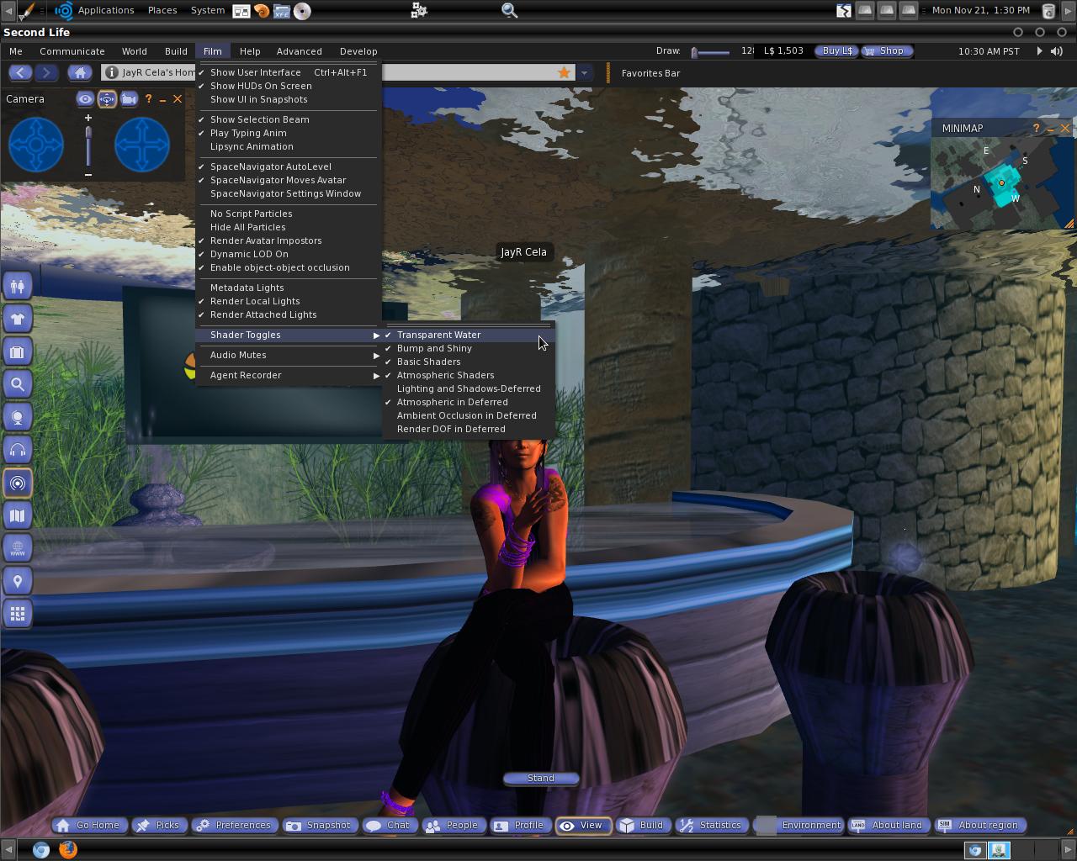The width and height of the screenshot is (1077, 861).
Task: Select the eye view mode in the Camera panel
Action: pyautogui.click(x=85, y=98)
